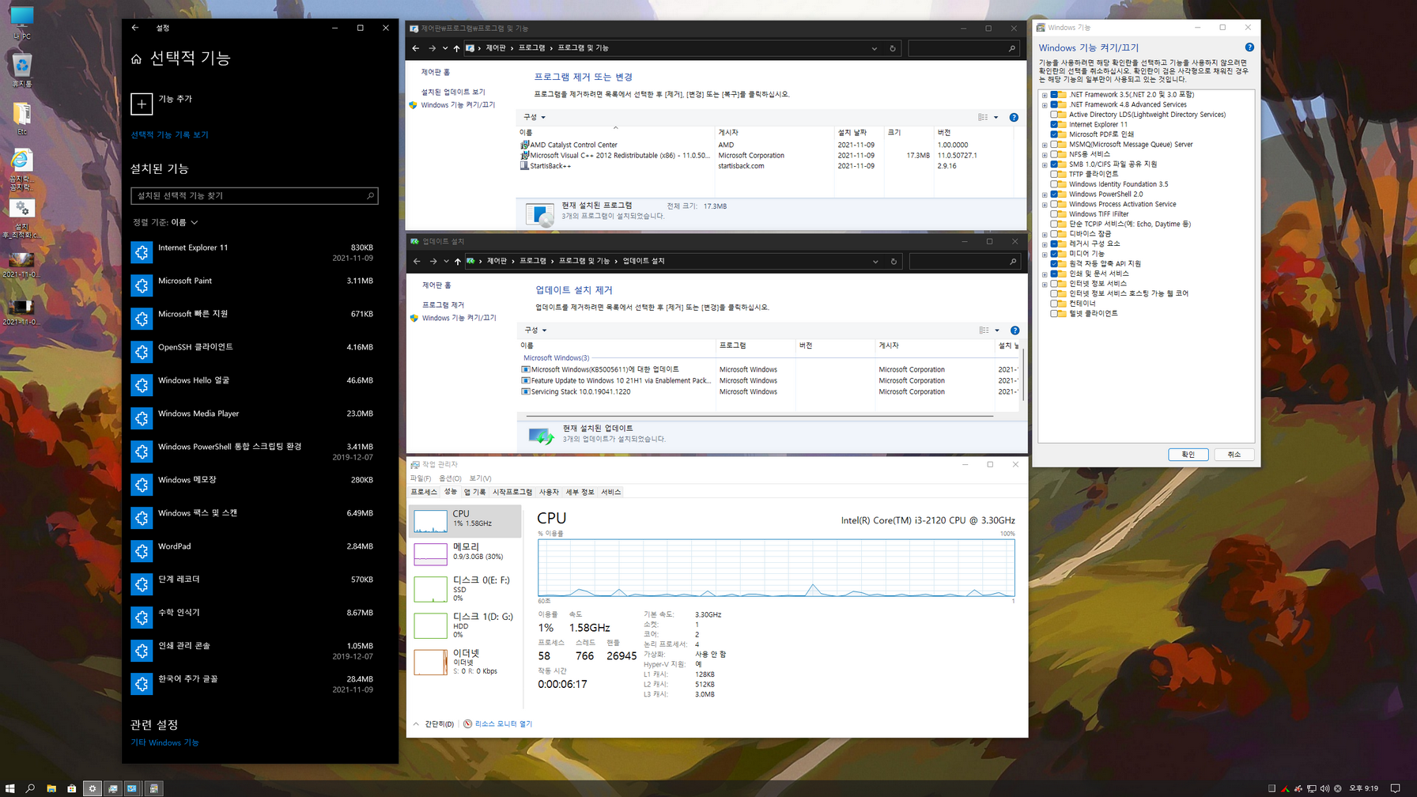Image resolution: width=1417 pixels, height=797 pixels.
Task: Select the 이더넷 performance item
Action: (x=466, y=662)
